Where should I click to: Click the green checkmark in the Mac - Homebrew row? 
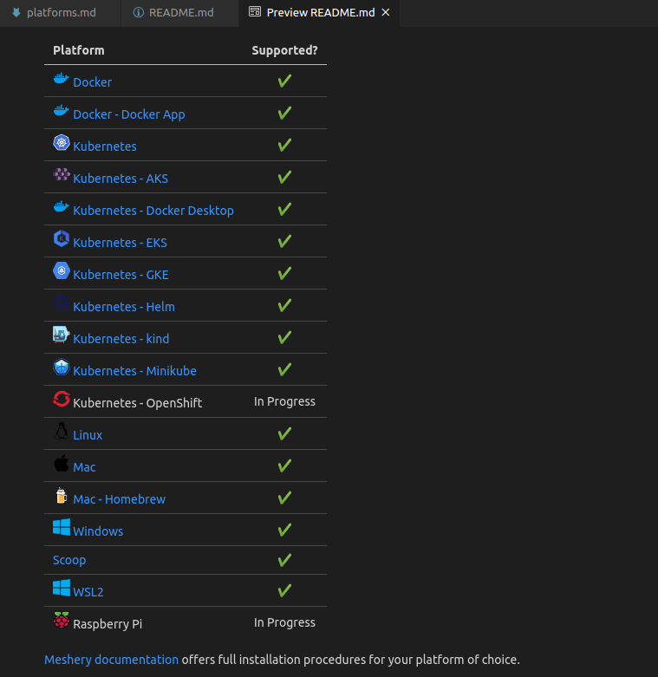click(284, 498)
